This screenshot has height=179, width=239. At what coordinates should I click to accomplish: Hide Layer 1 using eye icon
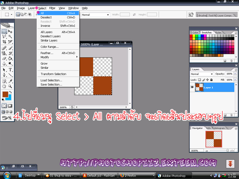coord(192,87)
